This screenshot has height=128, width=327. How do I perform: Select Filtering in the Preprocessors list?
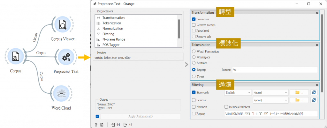[108, 34]
